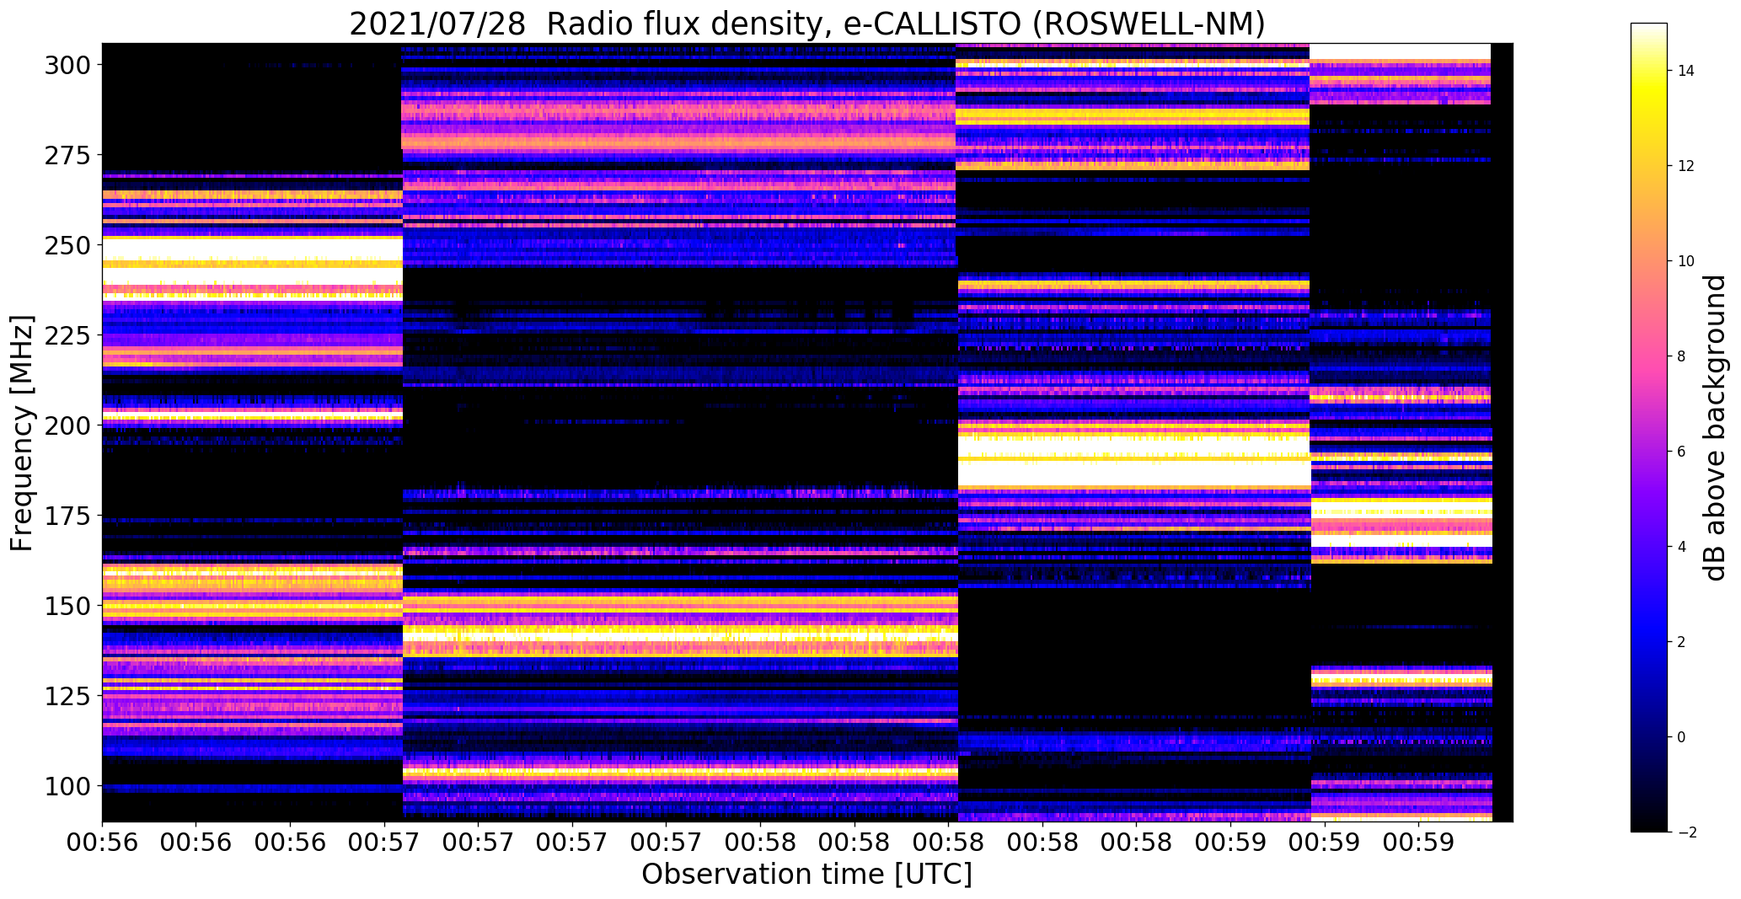1741x899 pixels.
Task: Click the positive 2 tick label on colorbar
Action: point(1682,642)
